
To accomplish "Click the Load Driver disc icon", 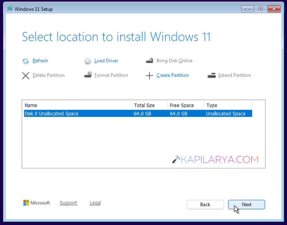I will 88,61.
